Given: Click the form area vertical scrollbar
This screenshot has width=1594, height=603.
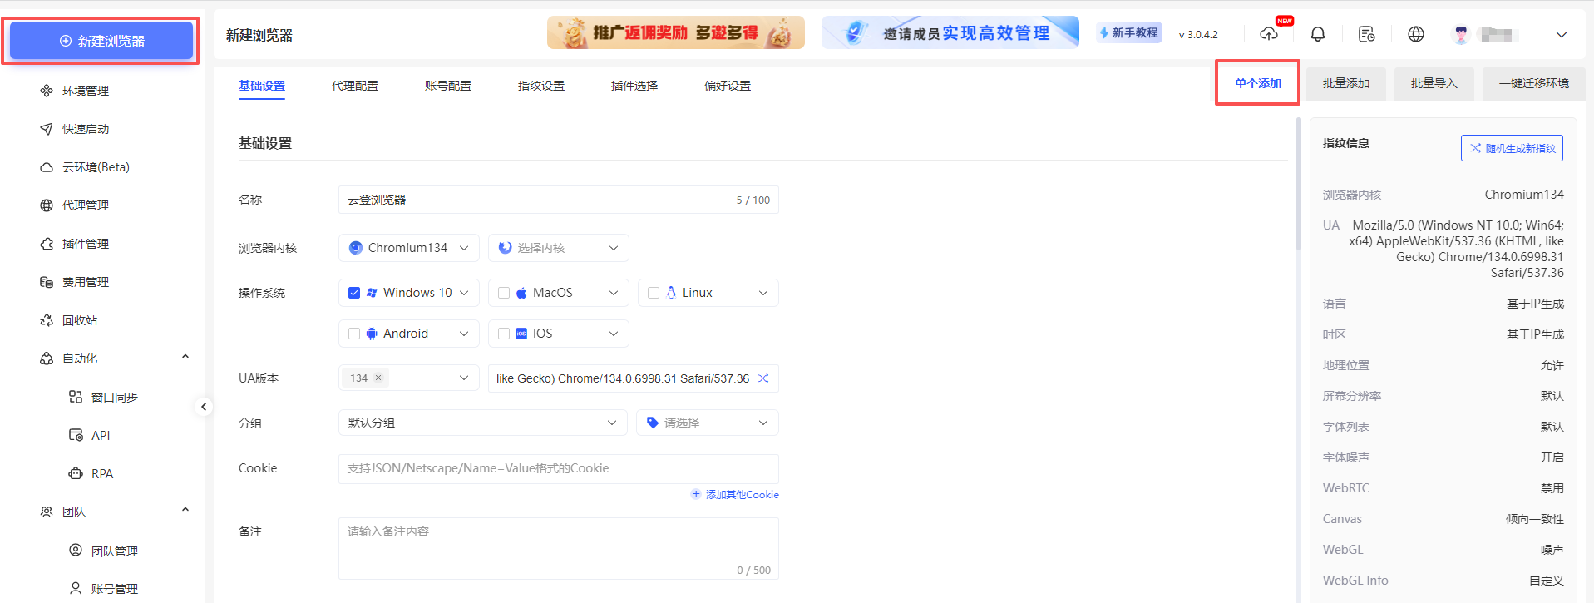Looking at the screenshot, I should (1298, 183).
